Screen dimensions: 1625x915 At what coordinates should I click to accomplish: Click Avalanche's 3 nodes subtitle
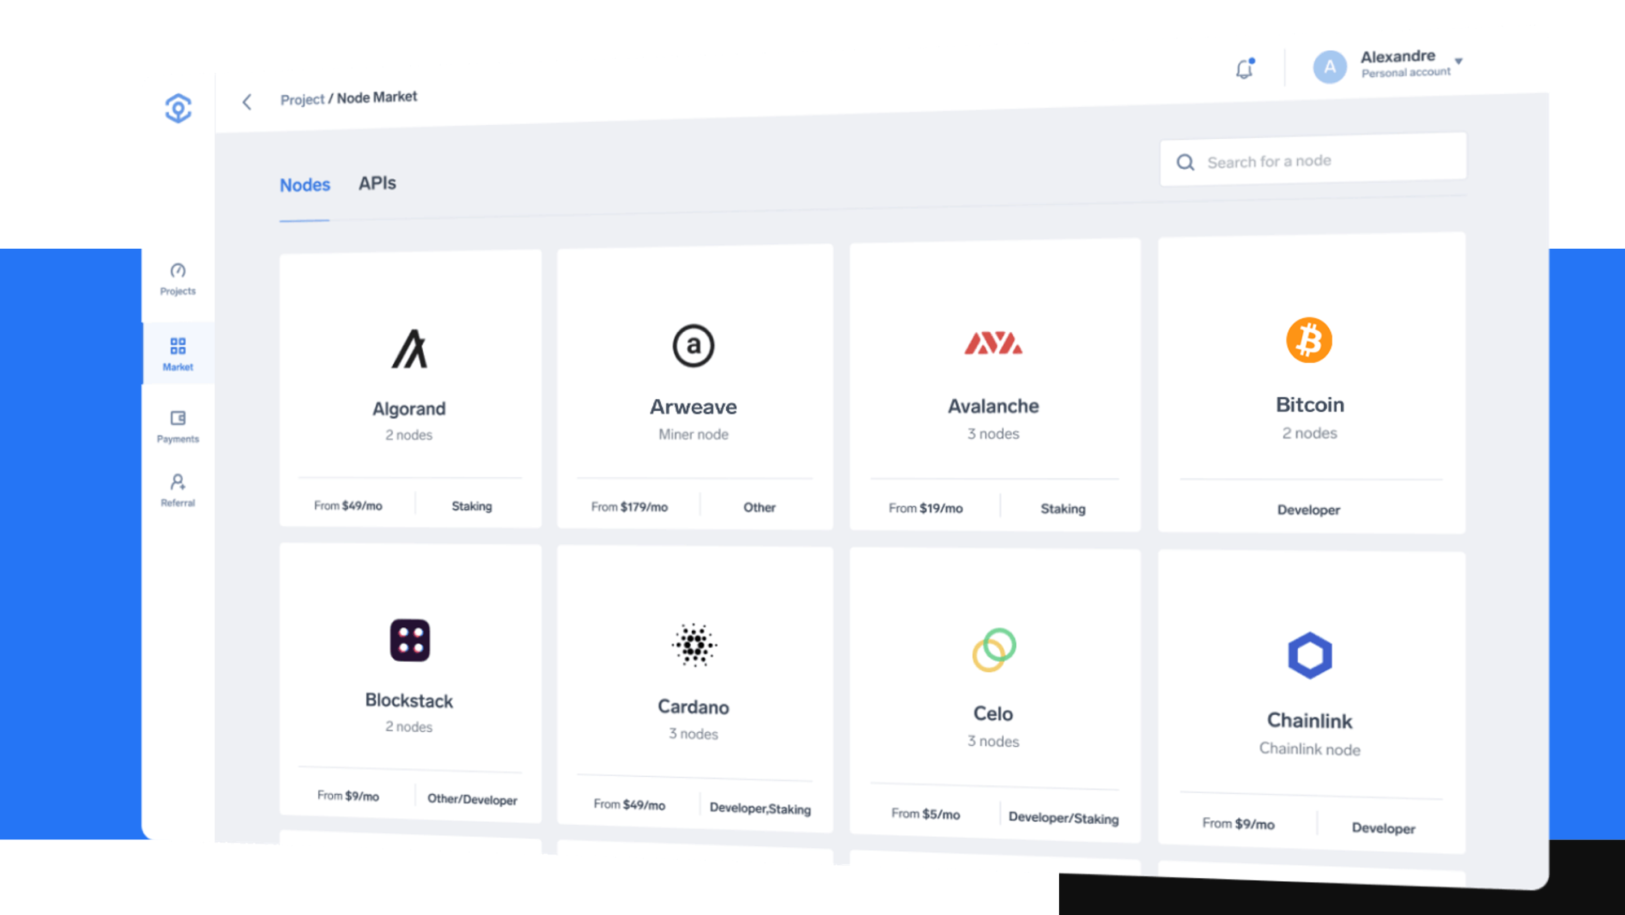(x=993, y=434)
